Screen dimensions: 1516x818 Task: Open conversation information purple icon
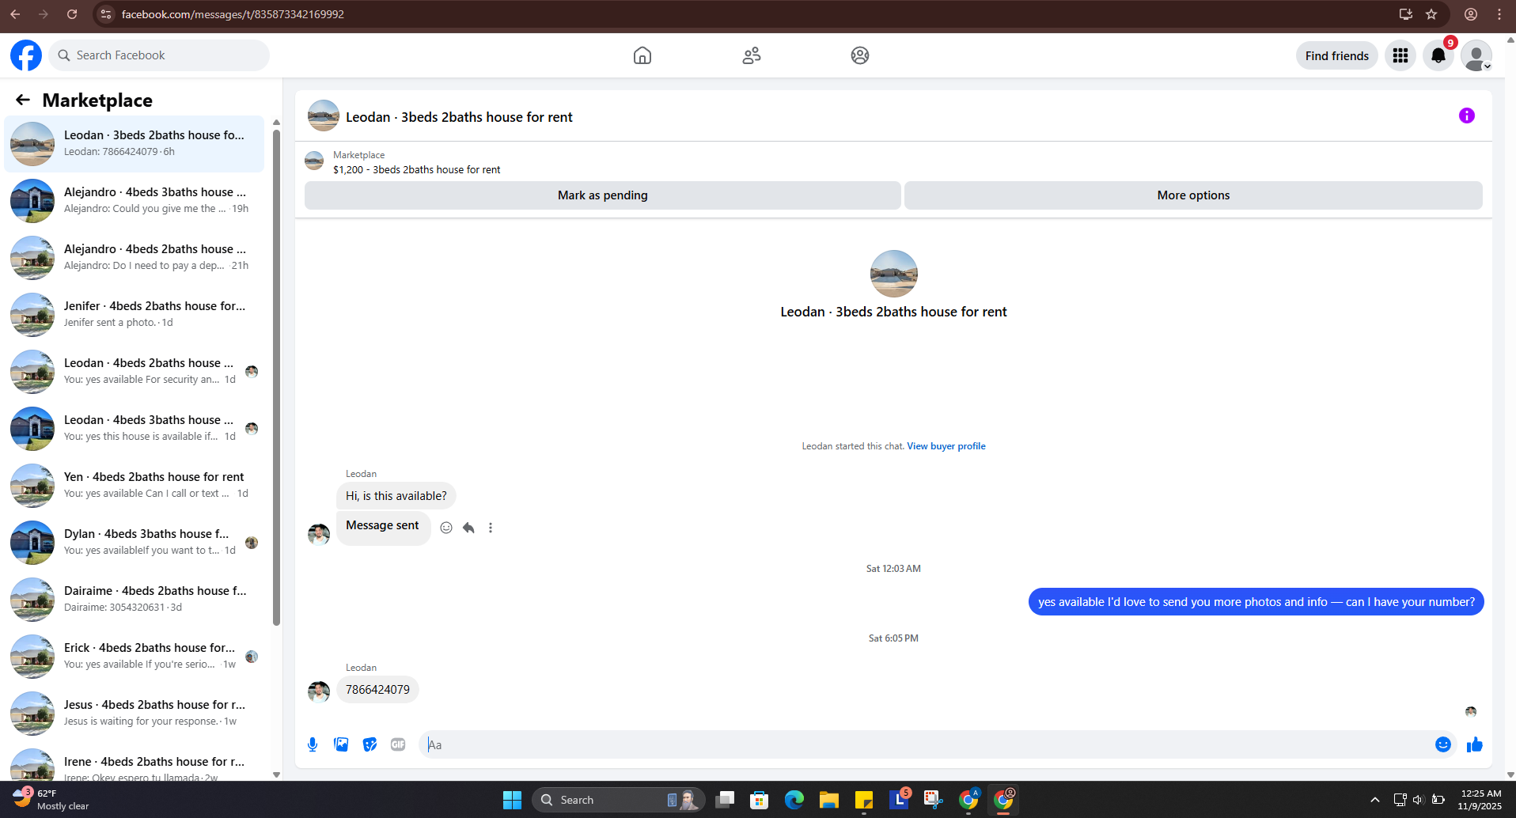point(1467,116)
